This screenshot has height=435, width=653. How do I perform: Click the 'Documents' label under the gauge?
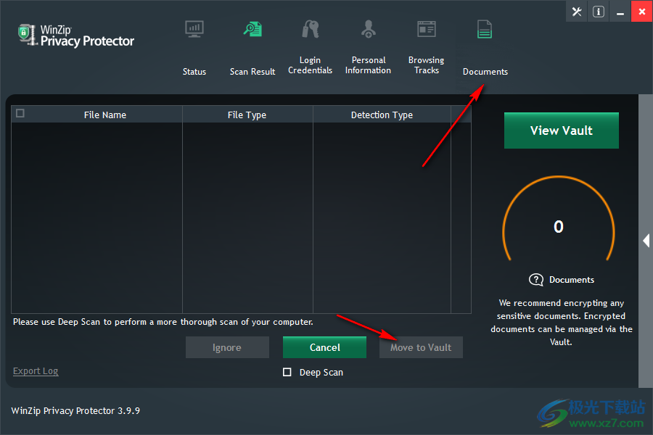572,280
